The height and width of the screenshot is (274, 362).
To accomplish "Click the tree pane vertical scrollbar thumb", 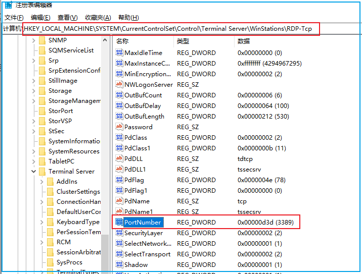I will (105, 254).
